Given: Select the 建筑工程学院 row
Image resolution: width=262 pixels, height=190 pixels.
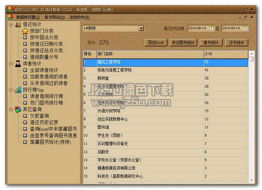Looking at the screenshot, I should tap(165, 62).
